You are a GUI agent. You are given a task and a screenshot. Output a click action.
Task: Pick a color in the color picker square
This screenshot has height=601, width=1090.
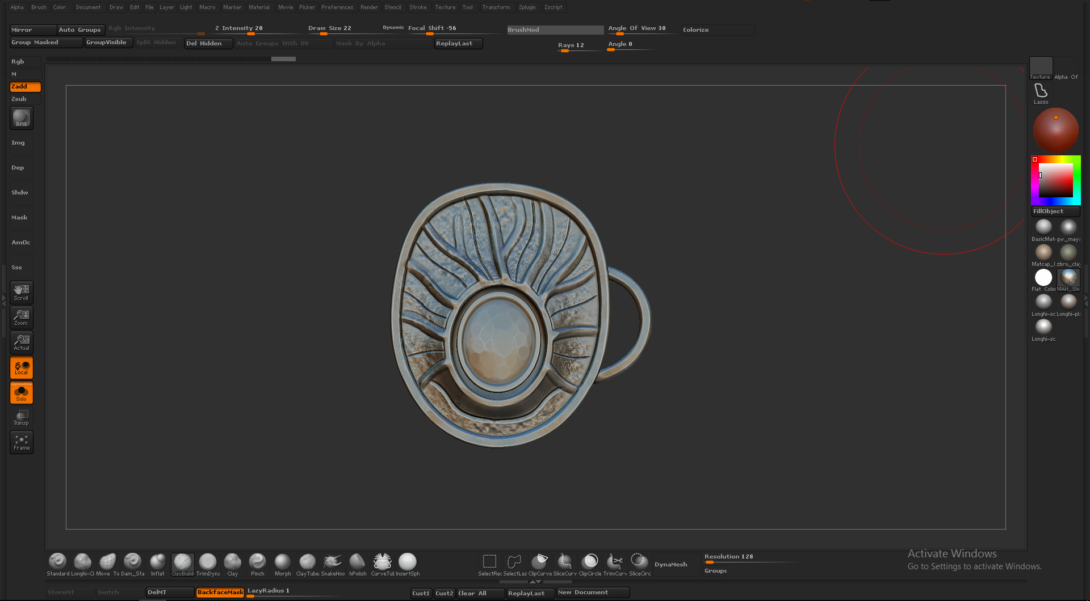pos(1055,180)
